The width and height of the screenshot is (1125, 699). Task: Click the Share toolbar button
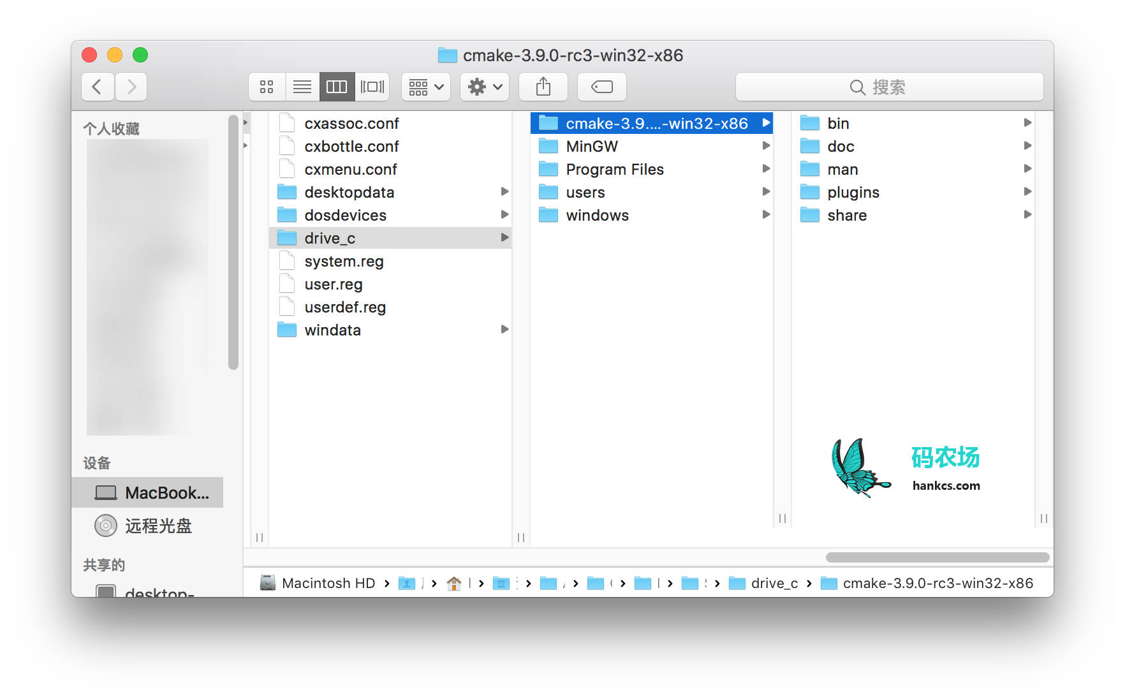[x=543, y=87]
